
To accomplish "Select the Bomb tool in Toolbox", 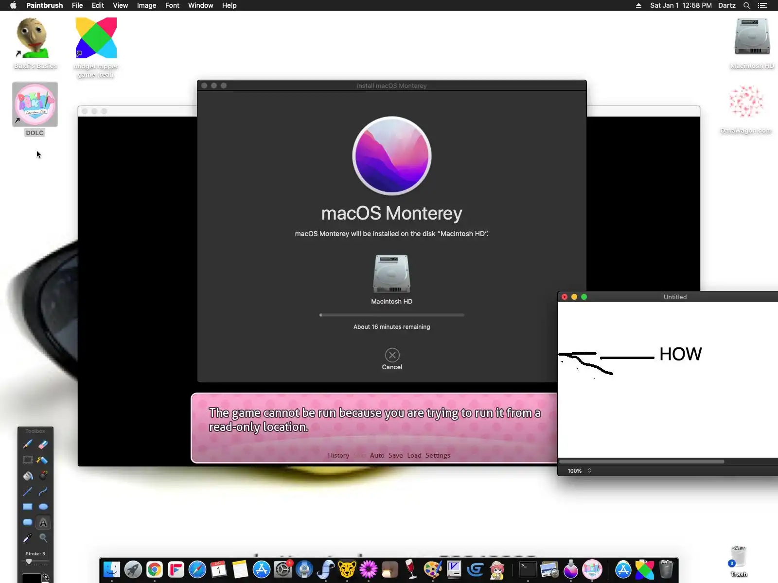I will (x=43, y=476).
